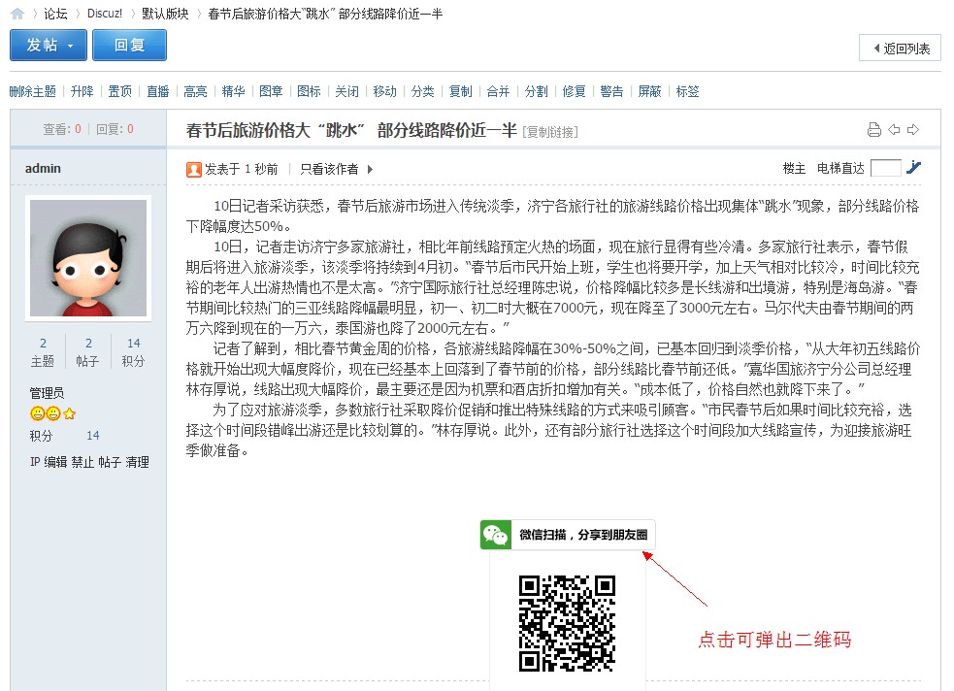The image size is (954, 691).
Task: Click the author icon beside post time
Action: tap(194, 170)
